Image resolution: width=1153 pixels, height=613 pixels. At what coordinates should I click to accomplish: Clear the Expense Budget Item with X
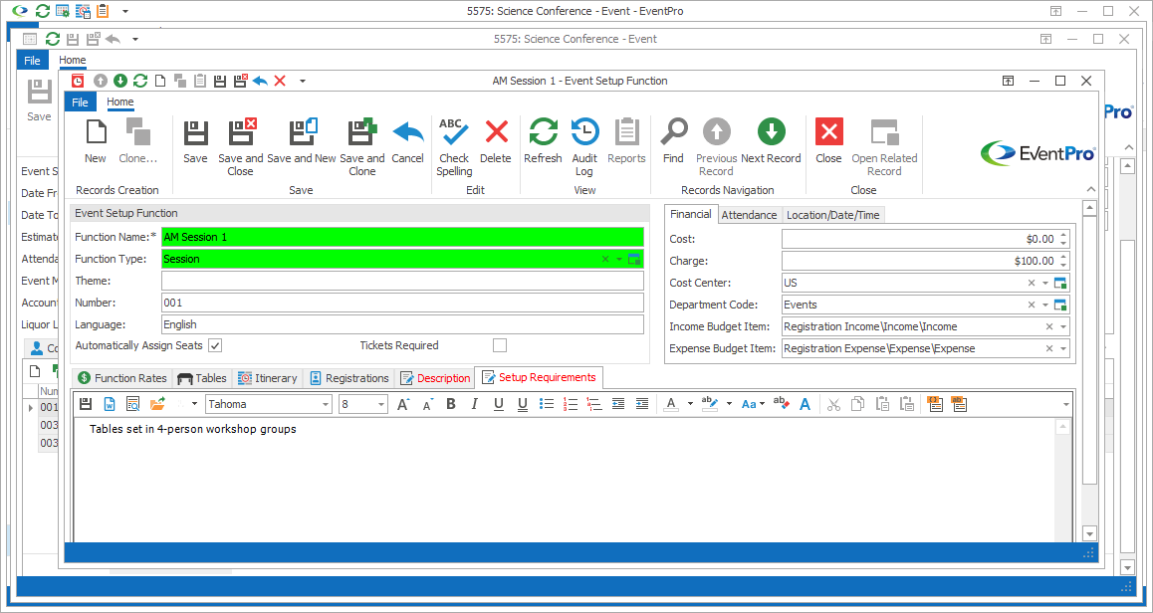(1049, 349)
